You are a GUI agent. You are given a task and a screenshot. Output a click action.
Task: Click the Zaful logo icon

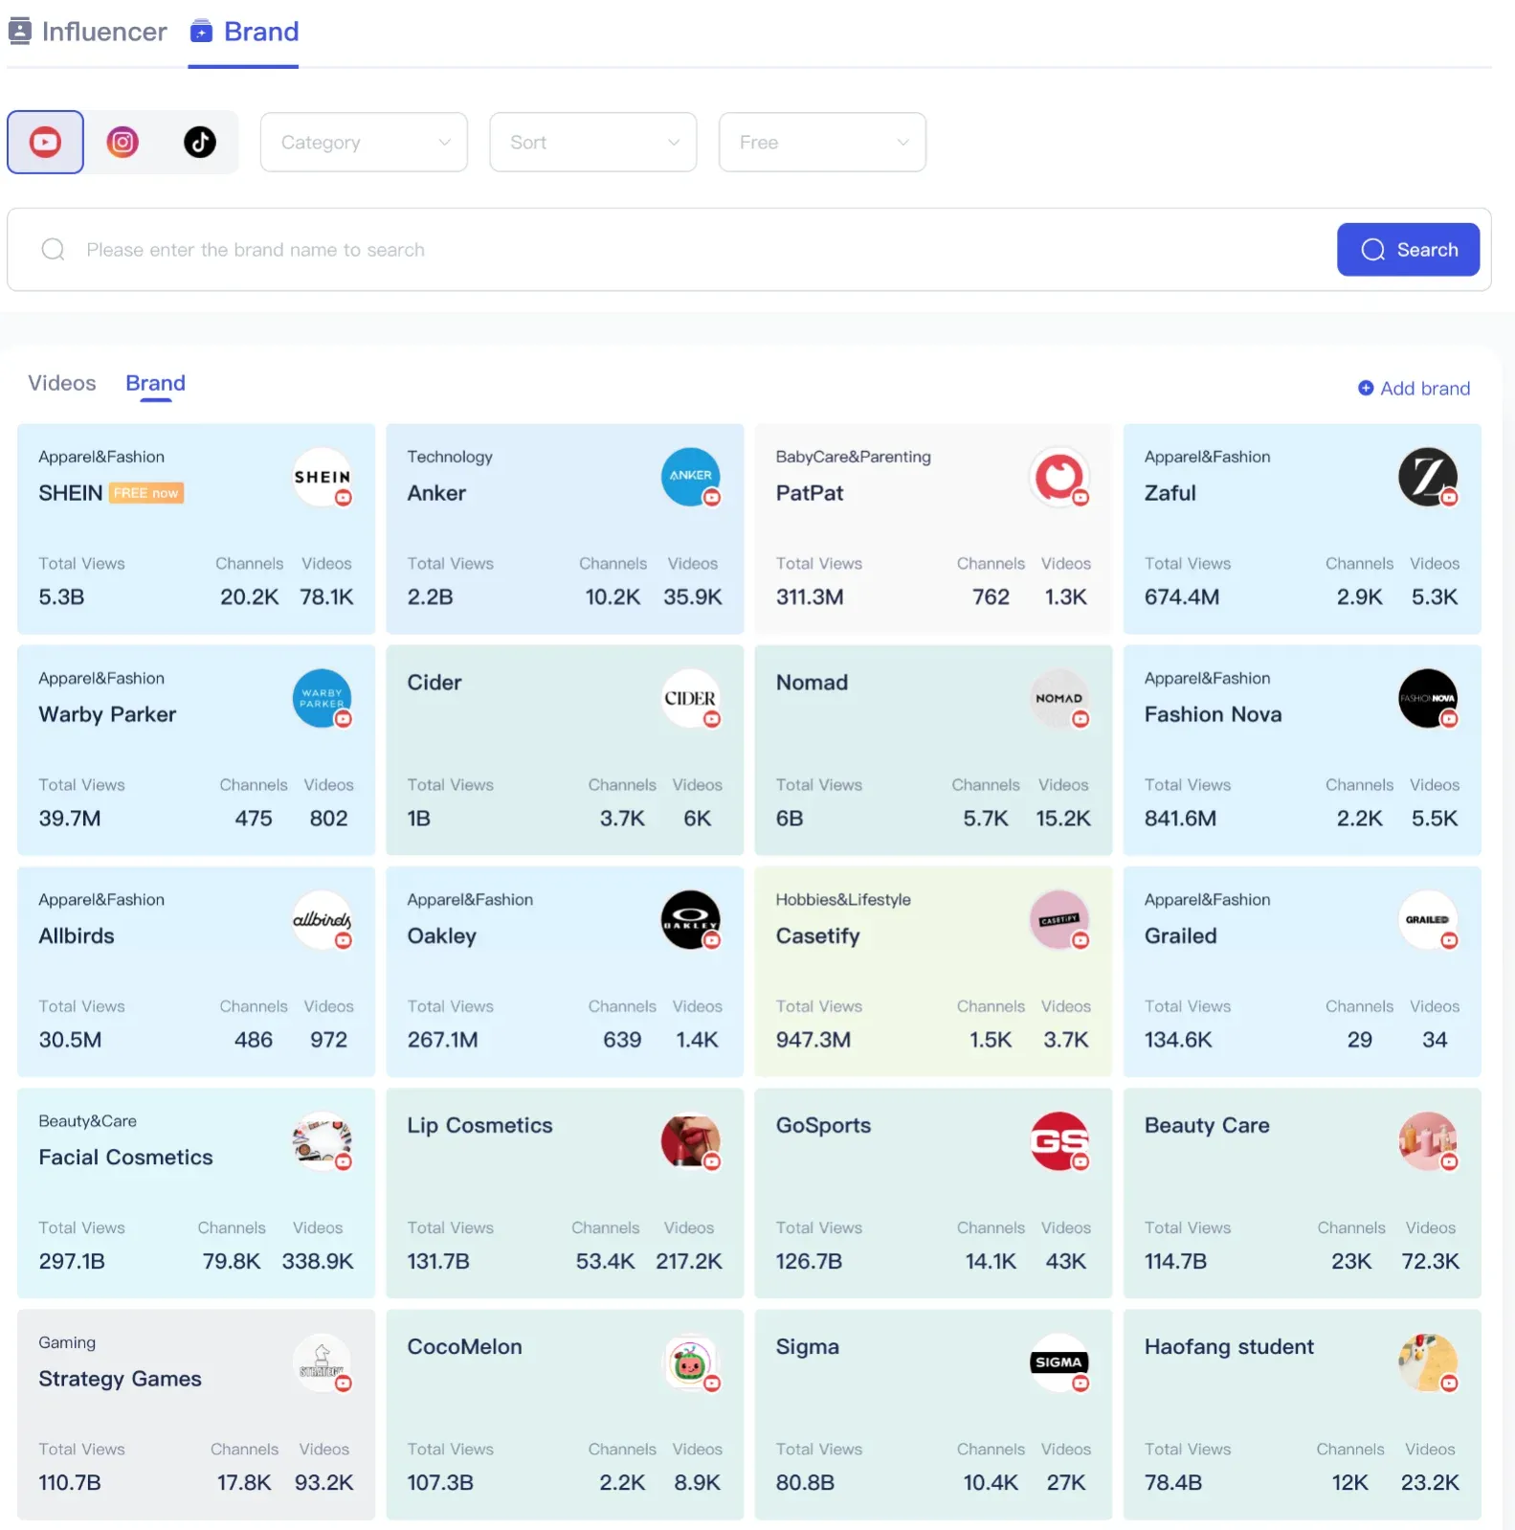[x=1427, y=477]
